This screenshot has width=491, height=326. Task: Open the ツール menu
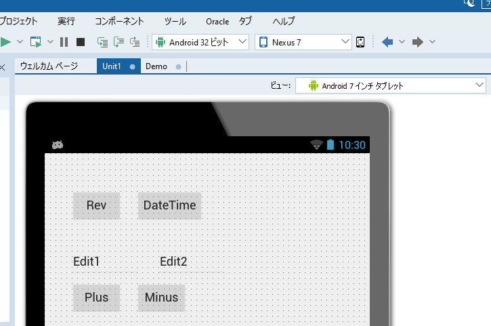pyautogui.click(x=175, y=21)
